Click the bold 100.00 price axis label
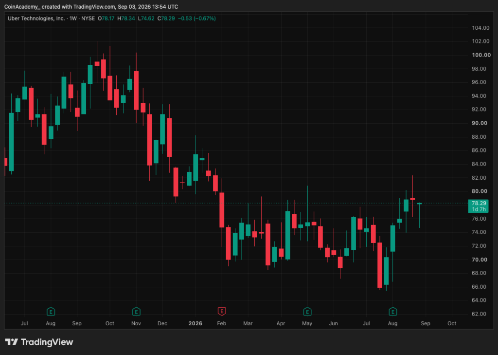 coord(481,55)
